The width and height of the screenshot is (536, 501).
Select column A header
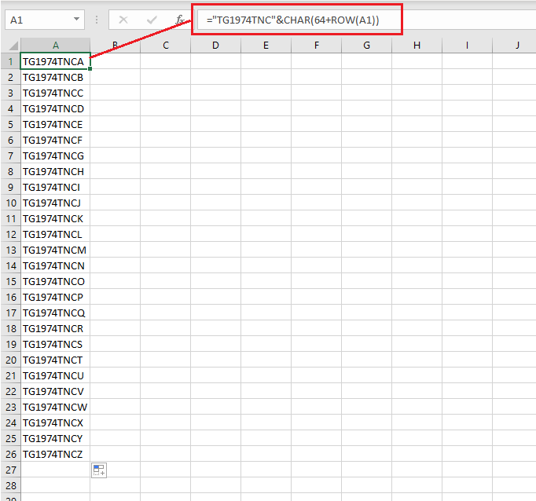pyautogui.click(x=55, y=45)
